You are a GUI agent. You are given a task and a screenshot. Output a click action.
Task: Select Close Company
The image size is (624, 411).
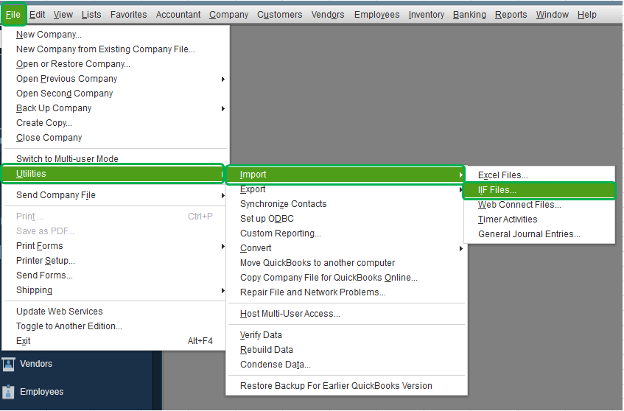(x=115, y=138)
